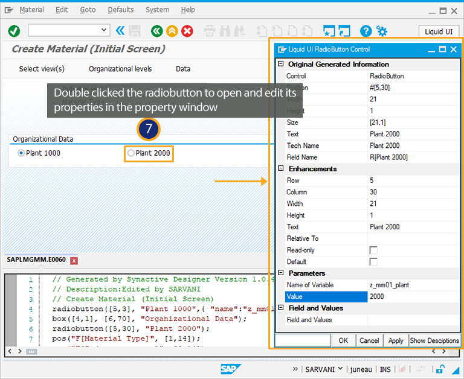Click the Liquid UI button
Image resolution: width=464 pixels, height=379 pixels.
439,31
